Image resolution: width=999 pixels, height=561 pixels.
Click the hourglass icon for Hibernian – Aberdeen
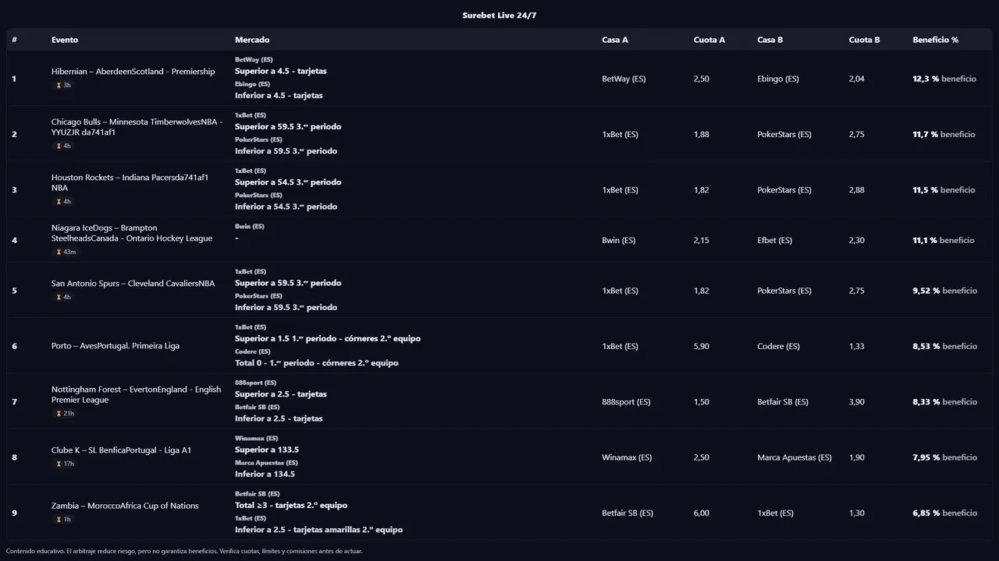pyautogui.click(x=59, y=86)
